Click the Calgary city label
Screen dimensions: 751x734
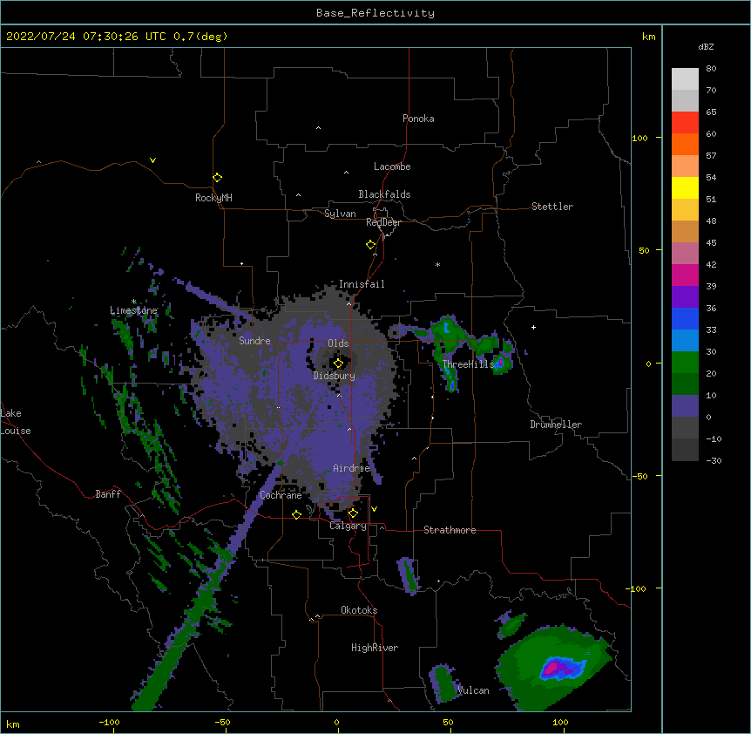tap(348, 526)
